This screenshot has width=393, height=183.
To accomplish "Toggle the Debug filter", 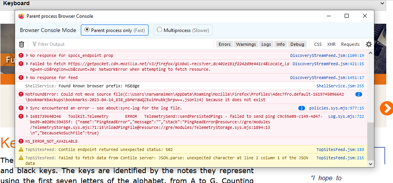I will (297, 44).
